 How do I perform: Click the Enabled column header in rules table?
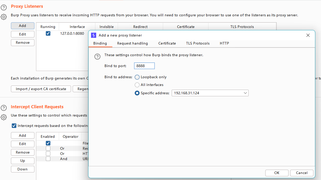pyautogui.click(x=48, y=136)
